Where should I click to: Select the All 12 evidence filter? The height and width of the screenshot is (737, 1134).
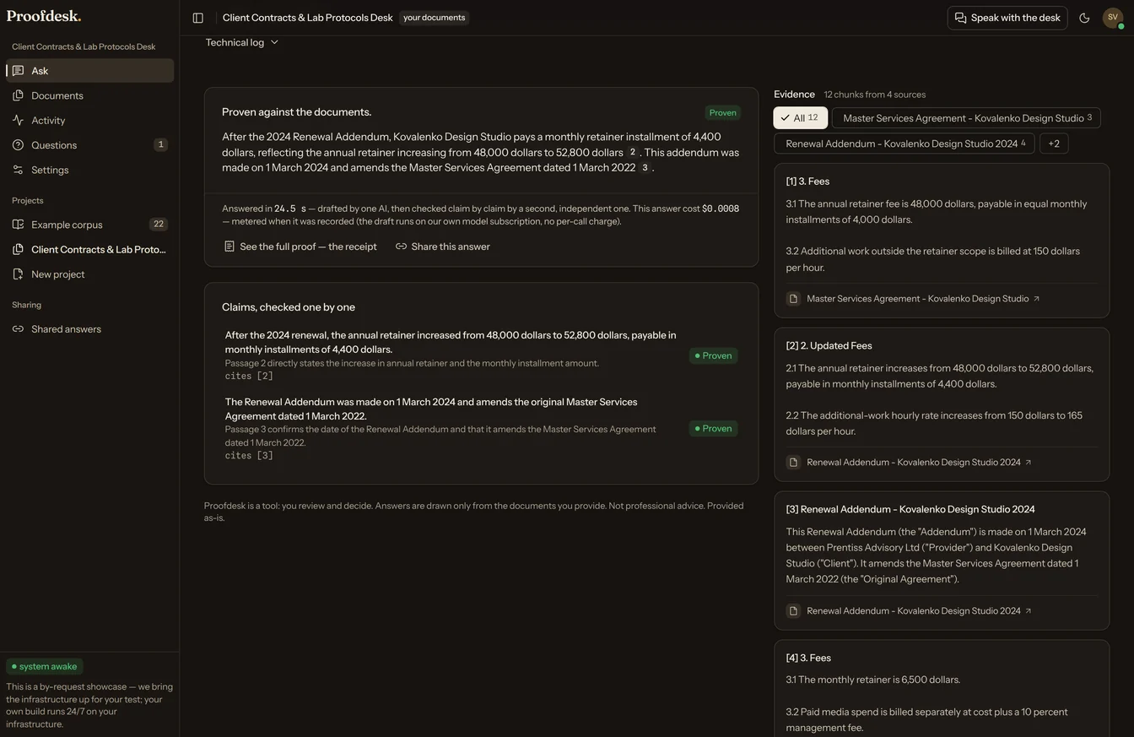click(800, 118)
